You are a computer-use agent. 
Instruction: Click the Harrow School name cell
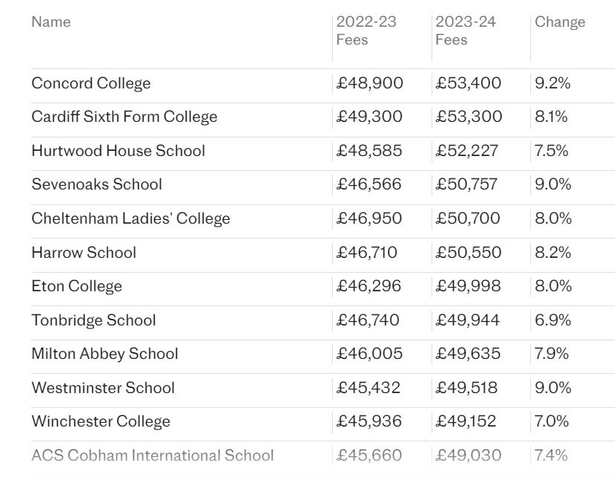[84, 253]
